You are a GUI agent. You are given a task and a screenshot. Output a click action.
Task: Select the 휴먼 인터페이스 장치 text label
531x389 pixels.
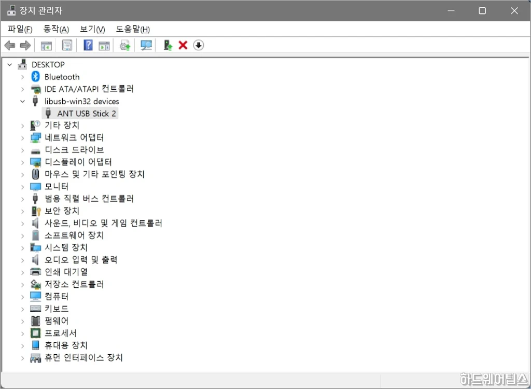[83, 357]
